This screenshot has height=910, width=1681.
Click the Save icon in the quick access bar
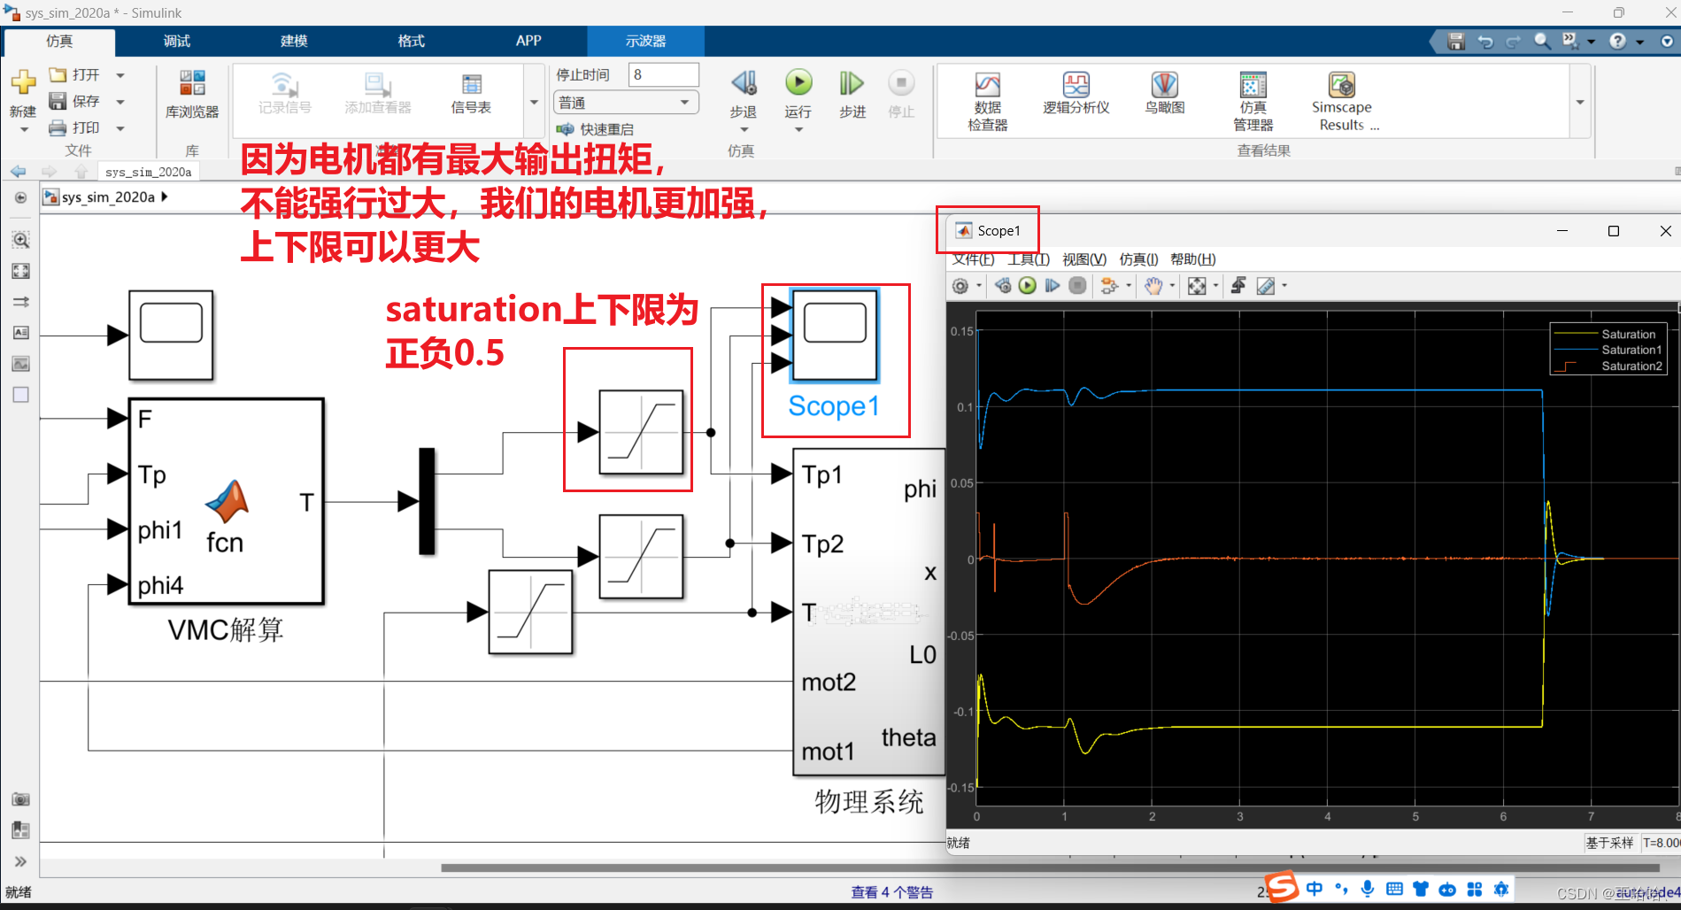[x=1456, y=41]
